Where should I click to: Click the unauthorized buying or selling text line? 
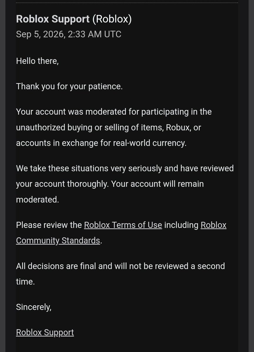tap(109, 128)
